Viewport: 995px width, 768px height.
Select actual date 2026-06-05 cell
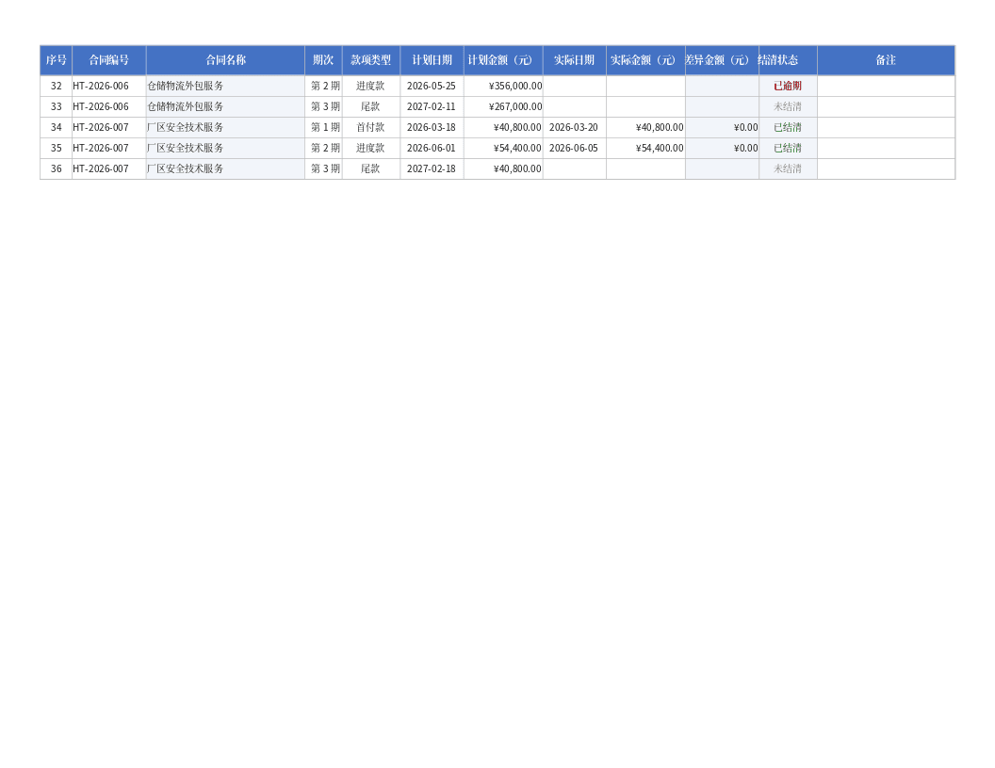574,149
